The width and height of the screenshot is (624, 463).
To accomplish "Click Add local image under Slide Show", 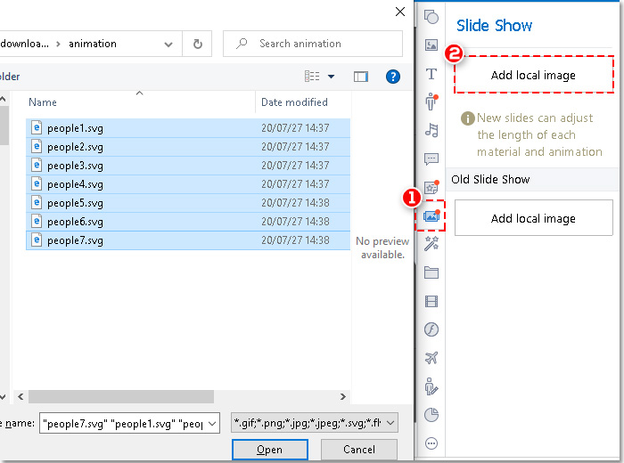I will coord(533,75).
